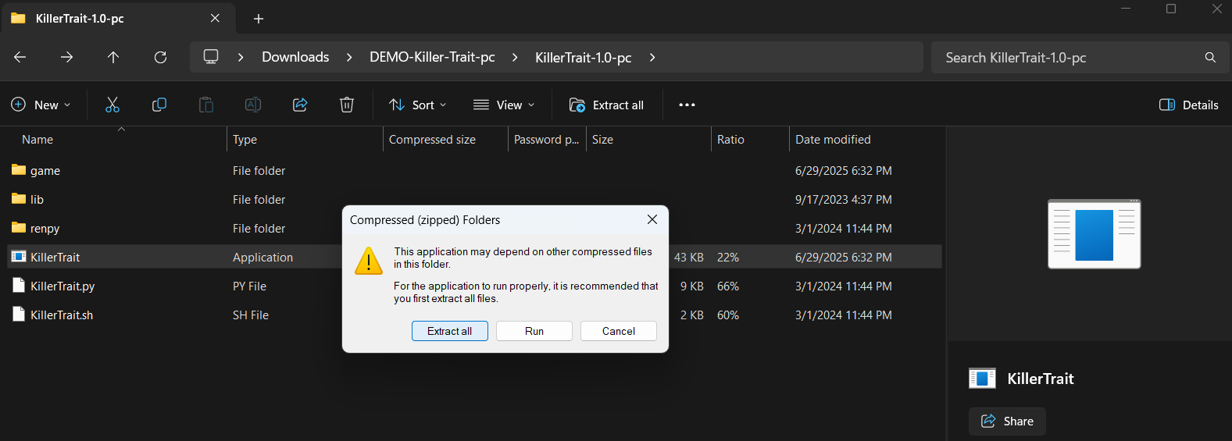Screen dimensions: 1232x441
Task: Refresh the current folder view
Action: click(x=160, y=57)
